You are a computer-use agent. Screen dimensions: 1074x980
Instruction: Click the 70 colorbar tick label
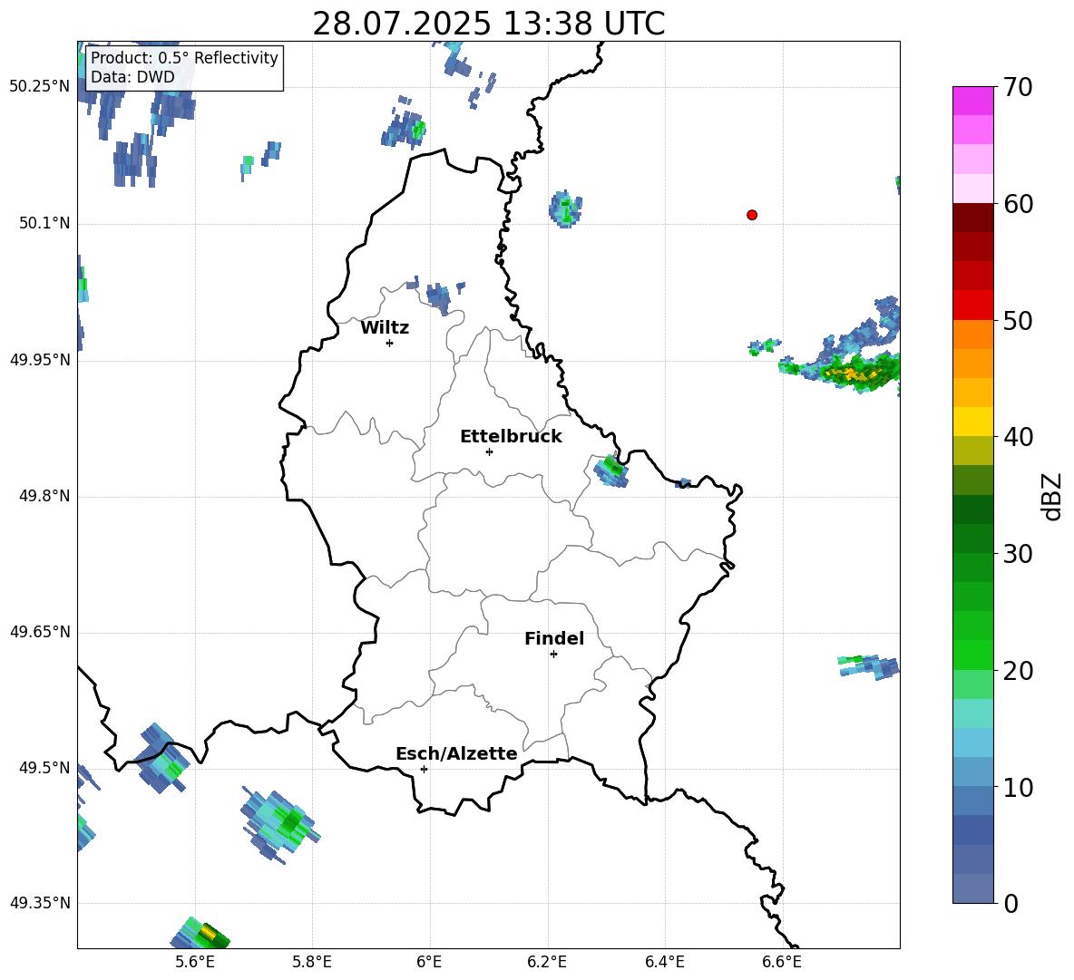point(1017,88)
